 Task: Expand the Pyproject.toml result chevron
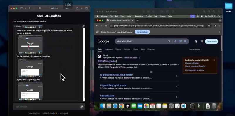click(177, 97)
